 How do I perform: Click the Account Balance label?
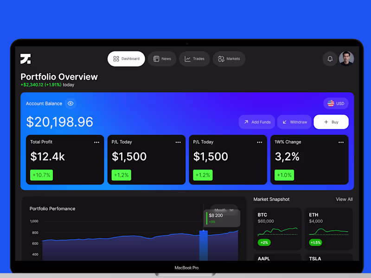click(44, 103)
